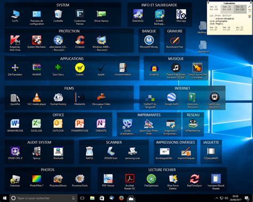Open Panneau de configuration icon
The image size is (253, 202).
coord(37,14)
